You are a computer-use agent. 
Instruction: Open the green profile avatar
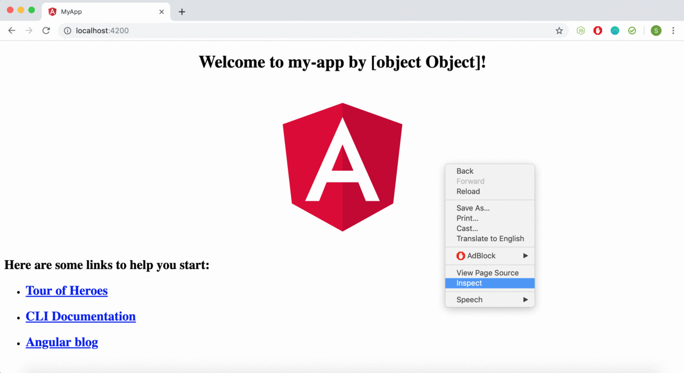pyautogui.click(x=656, y=31)
